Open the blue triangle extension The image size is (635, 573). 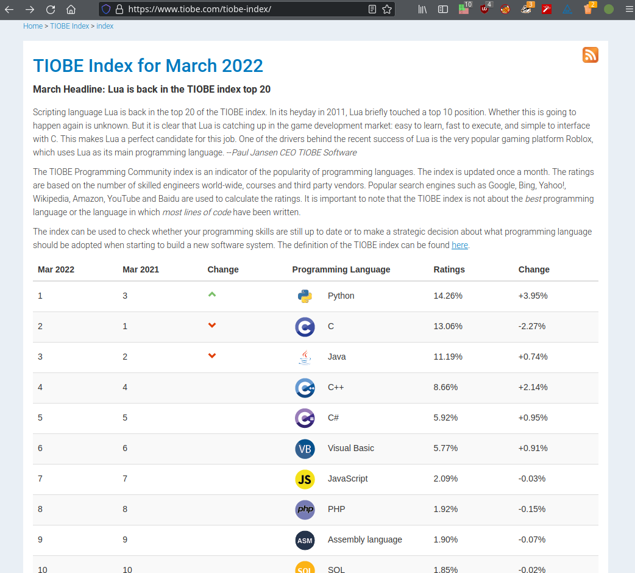pyautogui.click(x=567, y=9)
